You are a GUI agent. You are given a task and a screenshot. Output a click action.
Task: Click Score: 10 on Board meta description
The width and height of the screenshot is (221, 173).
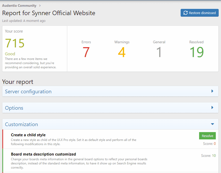208,156
